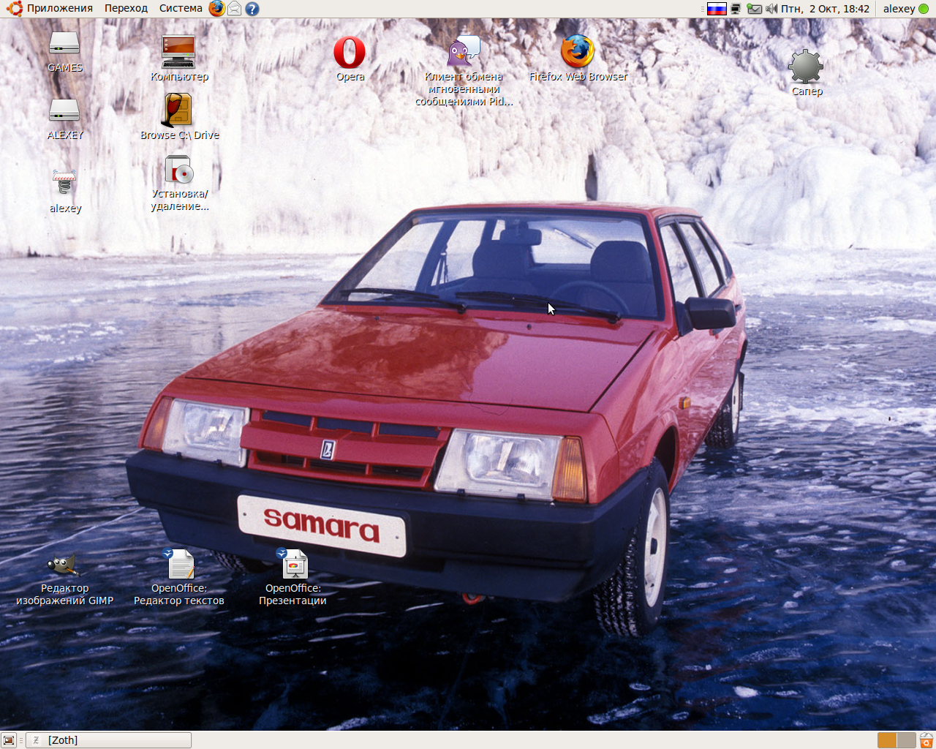Image resolution: width=936 pixels, height=749 pixels.
Task: Open the mail notification tray icon
Action: [x=754, y=9]
